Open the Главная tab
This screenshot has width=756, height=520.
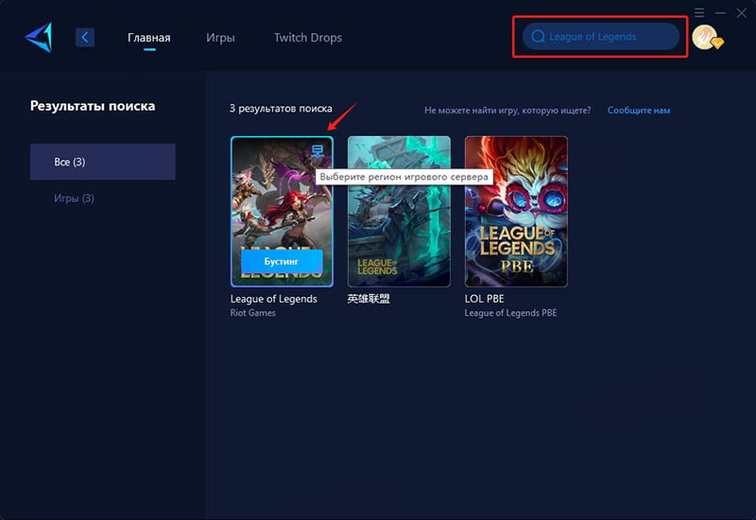[149, 38]
